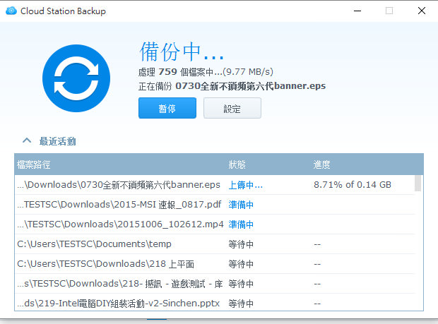Collapse the 最近活動 section chevron
Screen dimensions: 438x324
[27, 140]
